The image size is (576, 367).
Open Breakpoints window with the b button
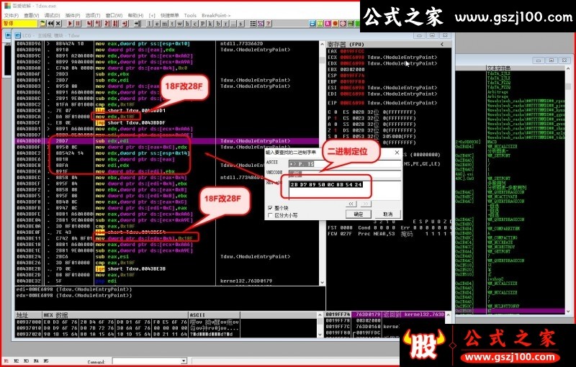click(x=218, y=24)
